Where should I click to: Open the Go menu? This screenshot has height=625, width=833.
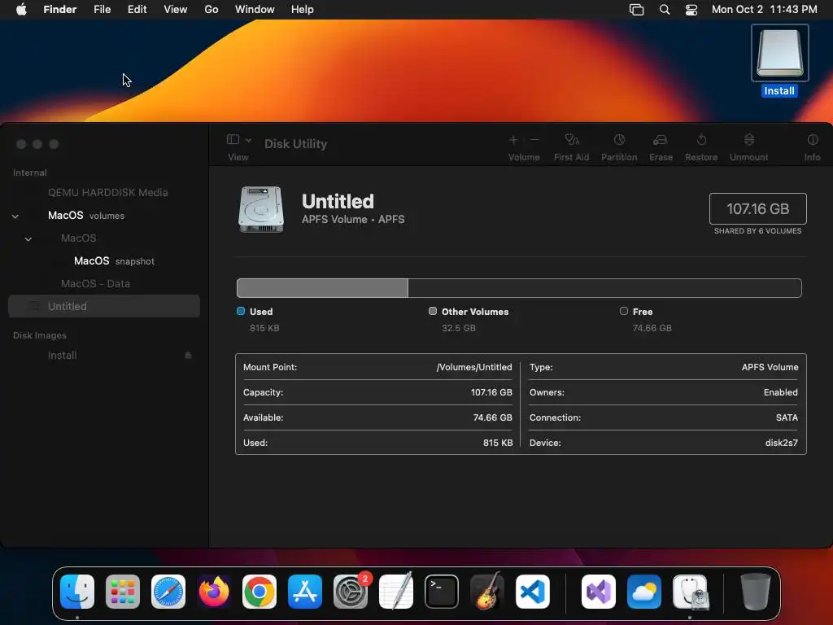coord(212,10)
